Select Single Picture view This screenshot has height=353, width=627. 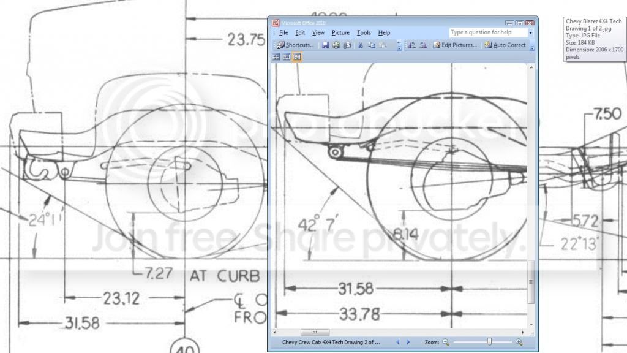tap(297, 57)
